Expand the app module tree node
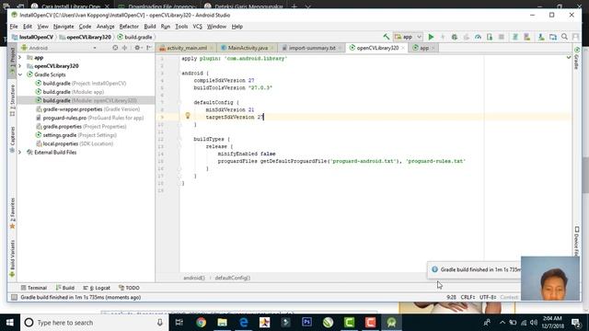 [x=20, y=57]
